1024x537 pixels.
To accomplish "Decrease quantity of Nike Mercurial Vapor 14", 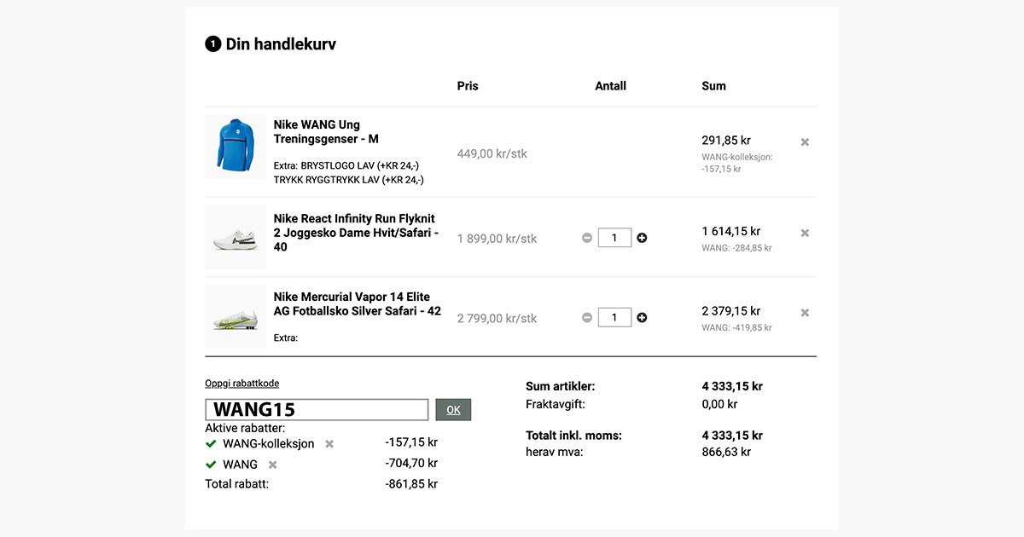I will click(587, 318).
